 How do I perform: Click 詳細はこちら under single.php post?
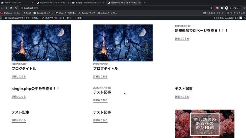click(x=19, y=97)
